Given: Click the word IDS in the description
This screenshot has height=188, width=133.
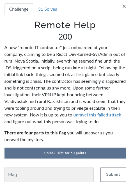Looking at the screenshot, I should tap(8, 68).
